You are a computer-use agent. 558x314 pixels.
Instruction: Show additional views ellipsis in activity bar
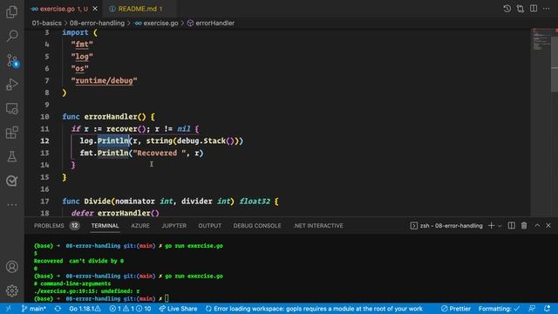(x=11, y=205)
